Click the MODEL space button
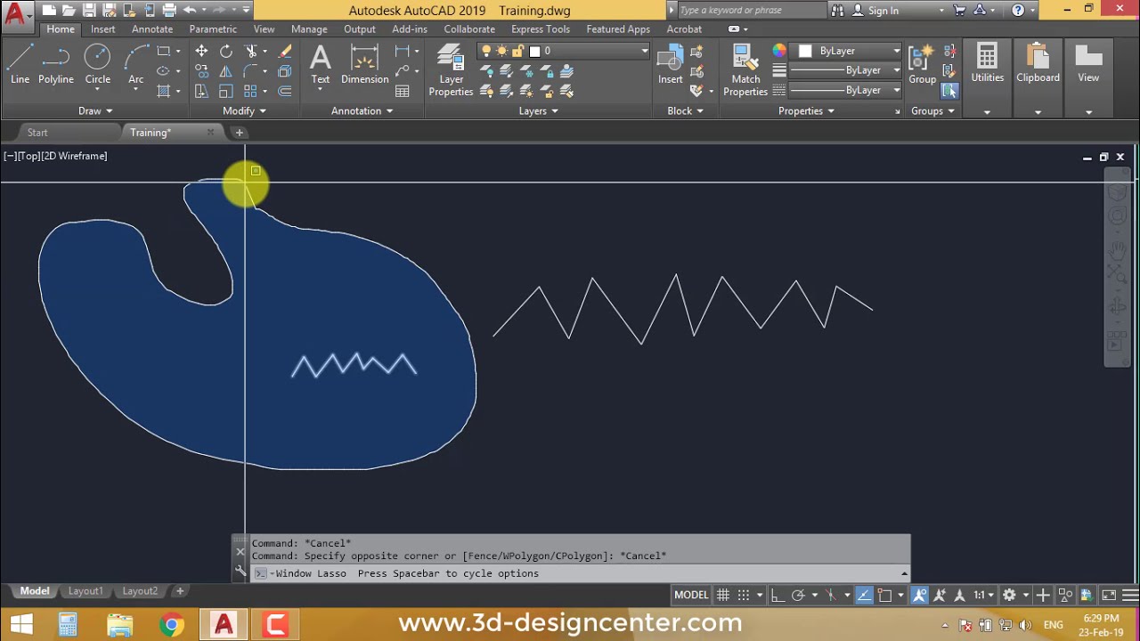Viewport: 1140px width, 641px height. [691, 595]
